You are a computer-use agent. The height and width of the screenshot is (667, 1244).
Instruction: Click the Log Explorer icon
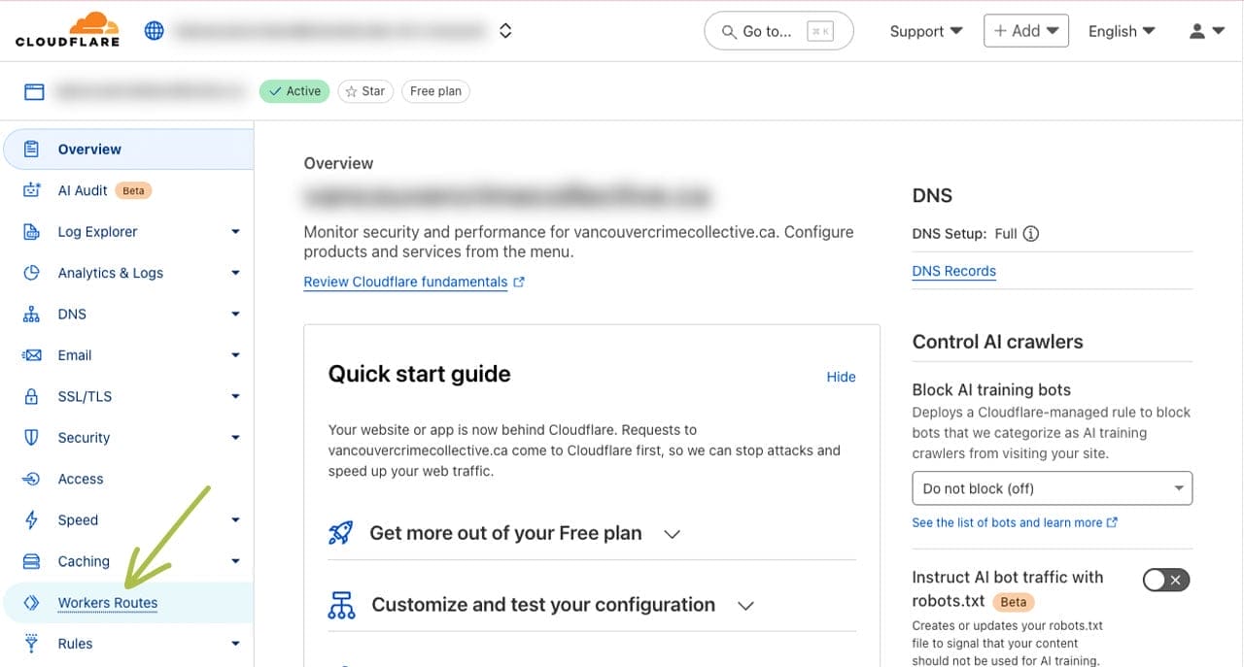pyautogui.click(x=32, y=232)
